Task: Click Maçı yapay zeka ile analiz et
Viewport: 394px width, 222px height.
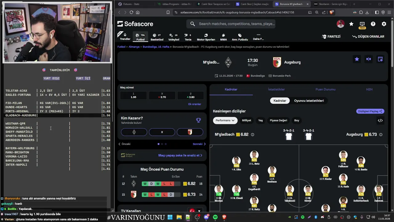Action: [x=180, y=155]
